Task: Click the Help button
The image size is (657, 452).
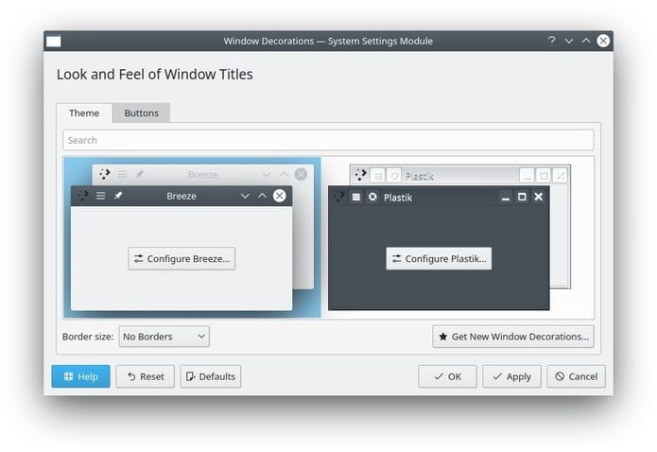Action: (x=81, y=376)
